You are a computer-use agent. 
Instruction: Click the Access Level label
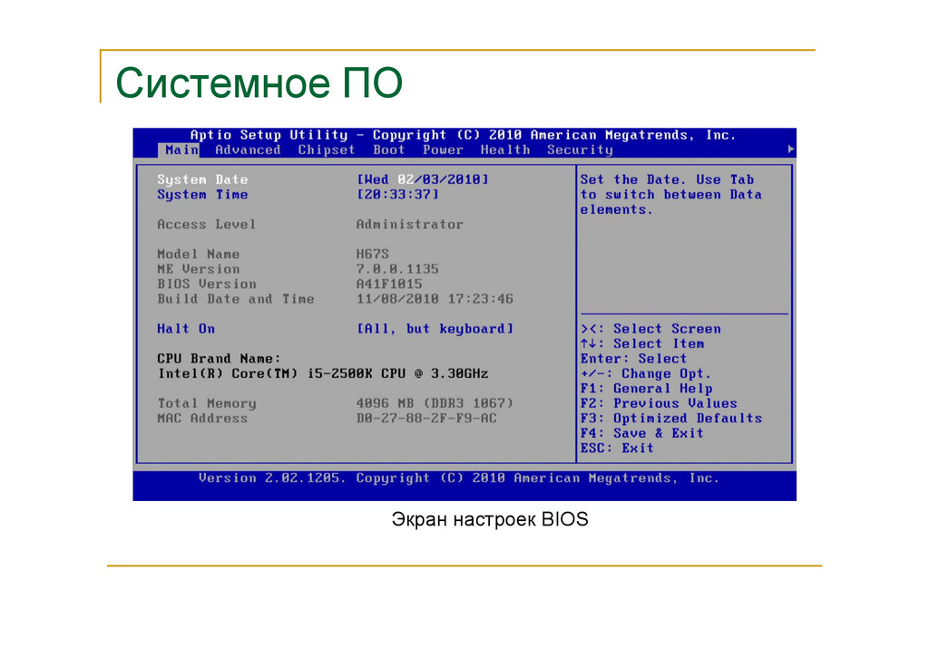coord(207,225)
